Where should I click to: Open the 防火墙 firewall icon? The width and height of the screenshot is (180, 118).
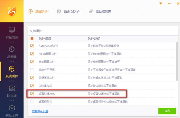coord(12,88)
